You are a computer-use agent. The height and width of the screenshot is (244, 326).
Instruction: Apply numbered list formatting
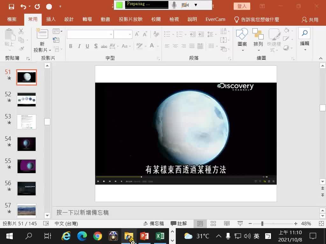[180, 34]
